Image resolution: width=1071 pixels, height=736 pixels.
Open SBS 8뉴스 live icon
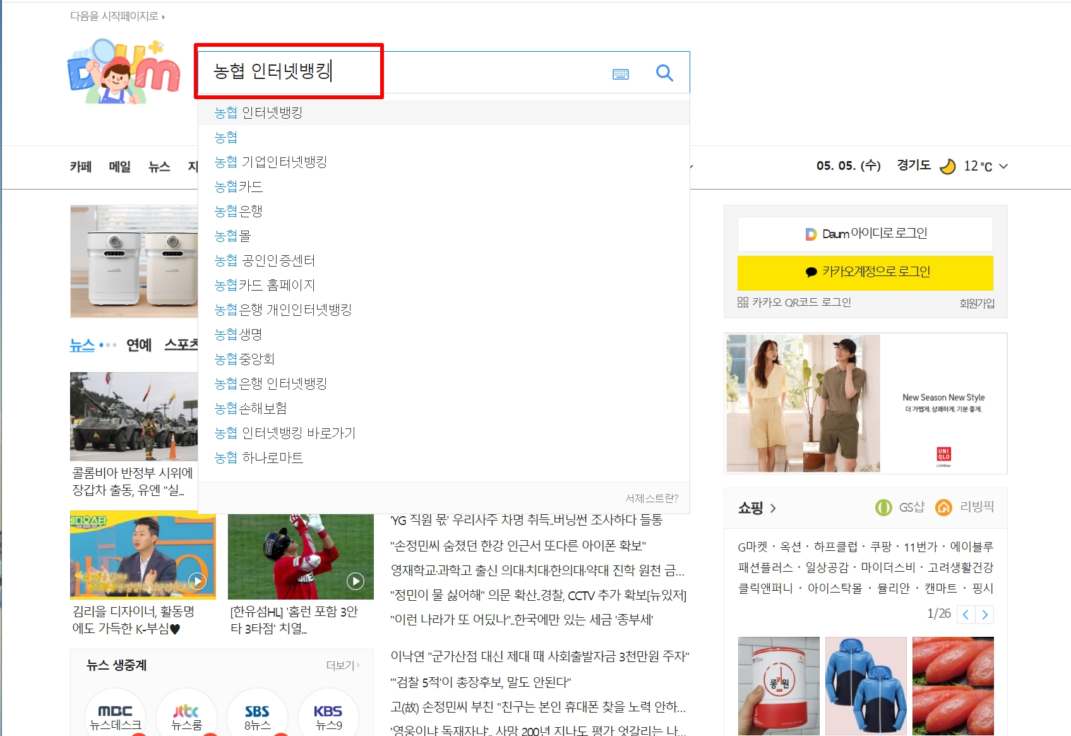point(257,713)
